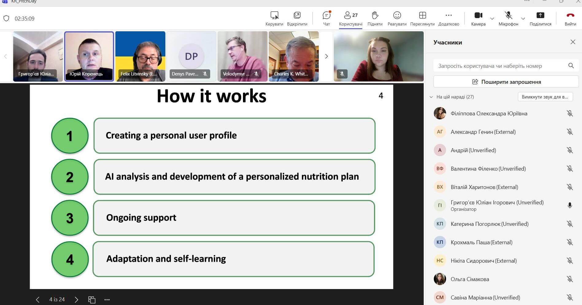This screenshot has height=305, width=582.
Task: Open the Take control (Керувати) icon
Action: click(x=274, y=16)
